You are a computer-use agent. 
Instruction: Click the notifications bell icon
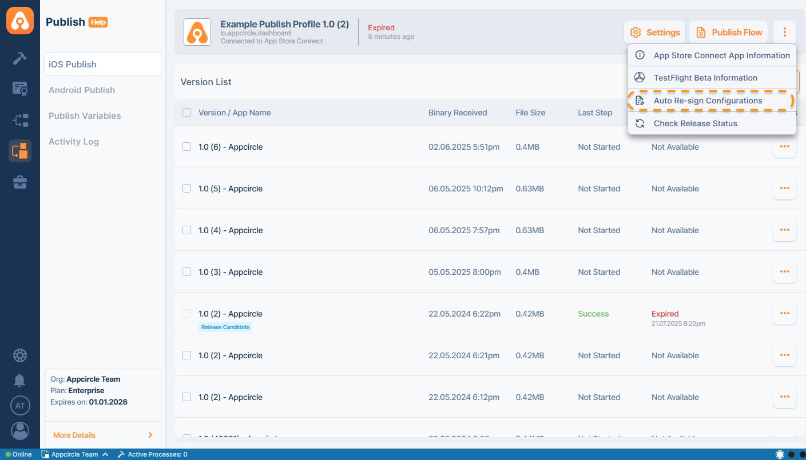(x=20, y=380)
